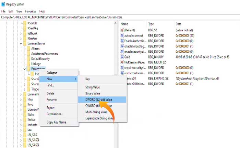The height and width of the screenshot is (148, 240).
Task: Click the ksthunk folder icon
Action: (25, 33)
